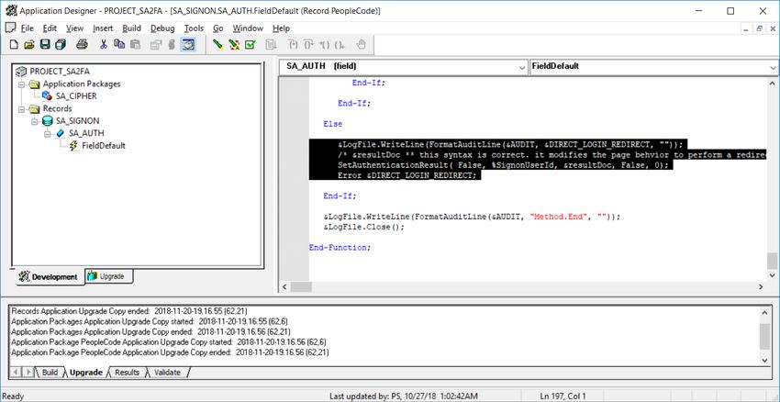Open the Build menu
This screenshot has width=780, height=402.
tap(132, 28)
